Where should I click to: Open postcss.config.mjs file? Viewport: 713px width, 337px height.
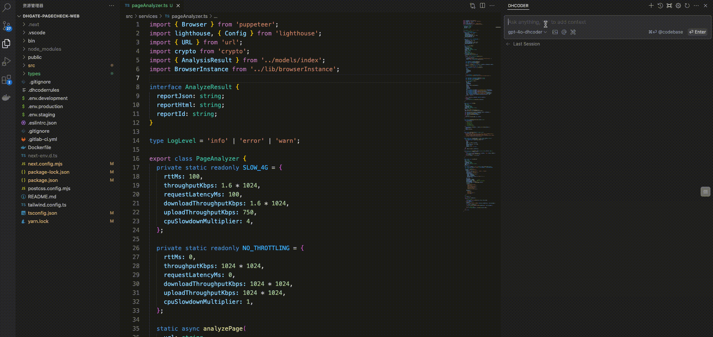pos(49,188)
